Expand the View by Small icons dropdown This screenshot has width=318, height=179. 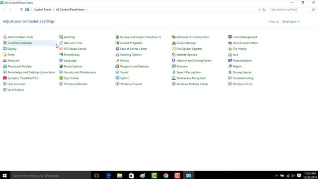291,21
